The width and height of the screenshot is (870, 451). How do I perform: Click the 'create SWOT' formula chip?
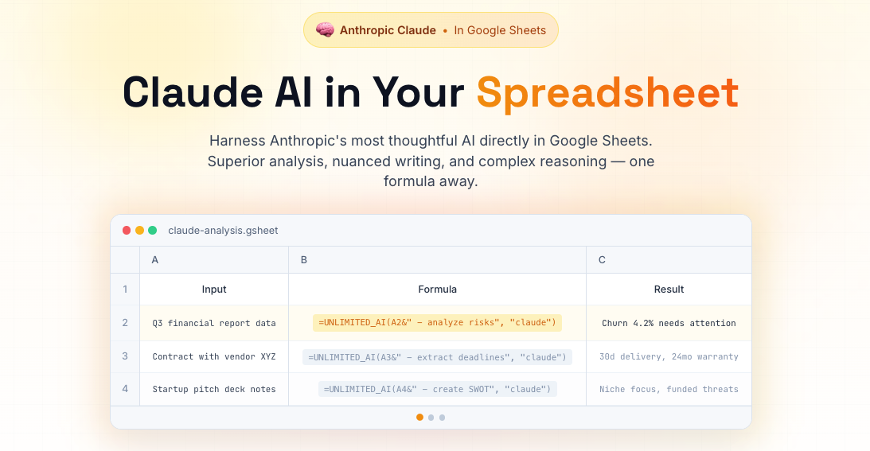pos(437,389)
